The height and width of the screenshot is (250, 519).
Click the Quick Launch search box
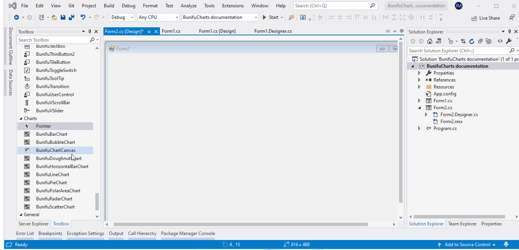335,6
